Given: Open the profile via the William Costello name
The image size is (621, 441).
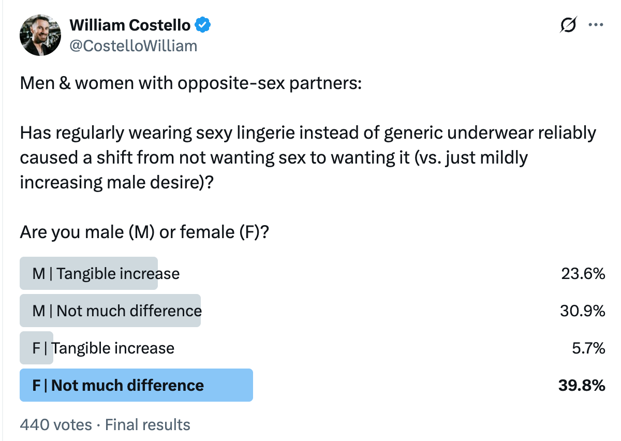Looking at the screenshot, I should click(130, 24).
